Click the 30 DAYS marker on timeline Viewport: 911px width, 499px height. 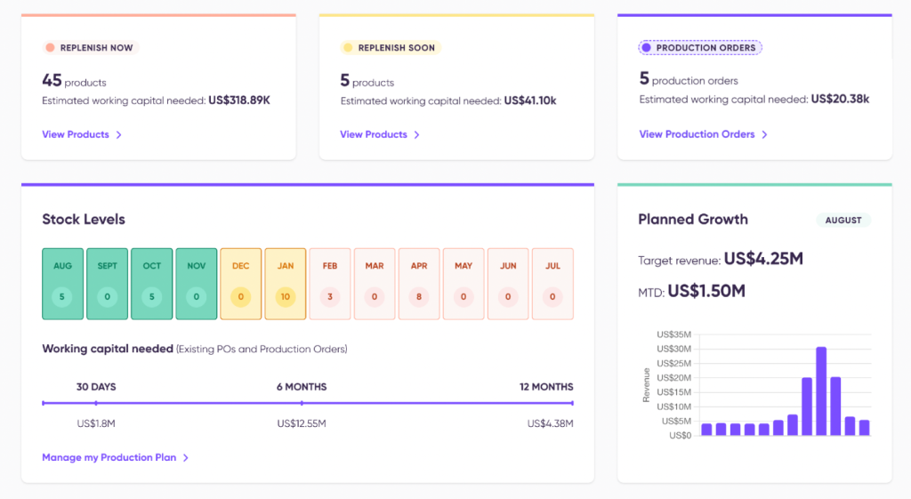[x=96, y=403]
